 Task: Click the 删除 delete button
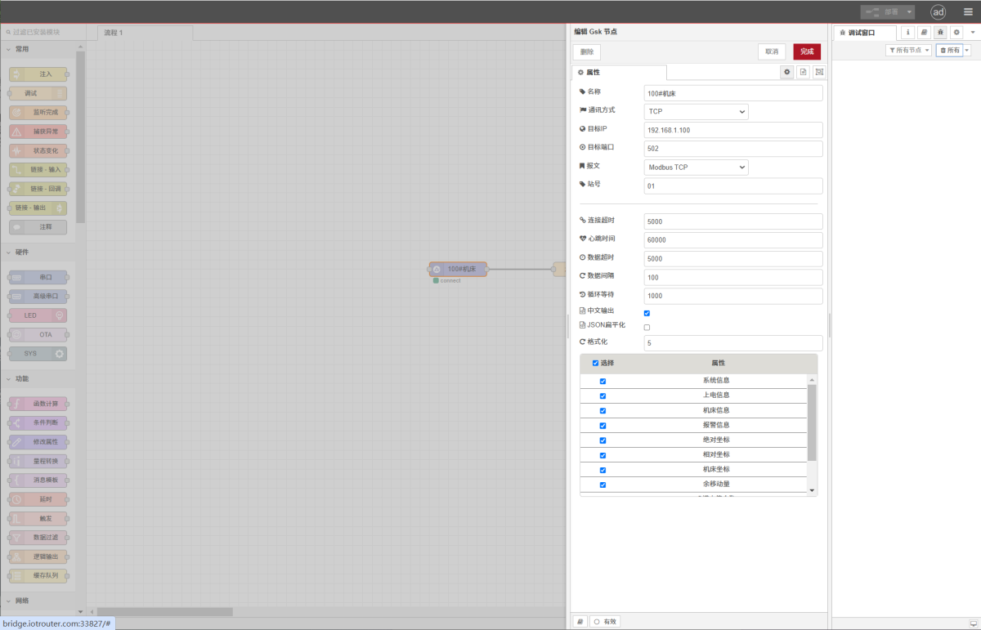pyautogui.click(x=587, y=51)
